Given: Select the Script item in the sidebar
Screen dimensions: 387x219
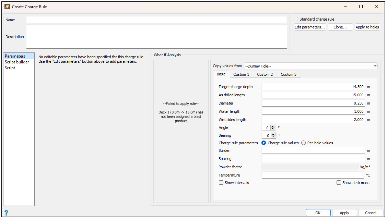Looking at the screenshot, I should (x=10, y=68).
